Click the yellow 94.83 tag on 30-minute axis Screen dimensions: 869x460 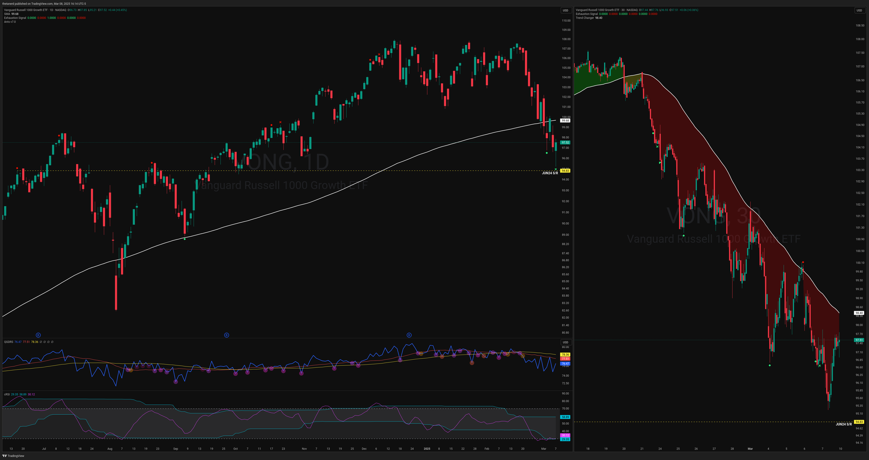coord(859,422)
